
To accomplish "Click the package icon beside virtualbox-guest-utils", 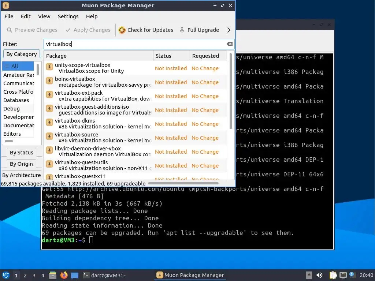I will (49, 164).
